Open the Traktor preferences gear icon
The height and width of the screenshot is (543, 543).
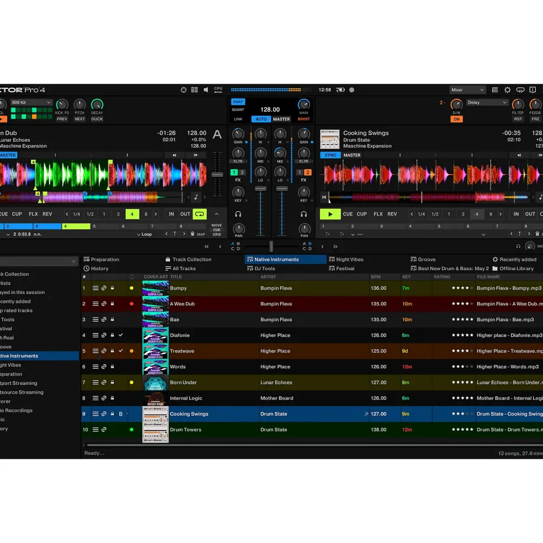click(x=507, y=90)
